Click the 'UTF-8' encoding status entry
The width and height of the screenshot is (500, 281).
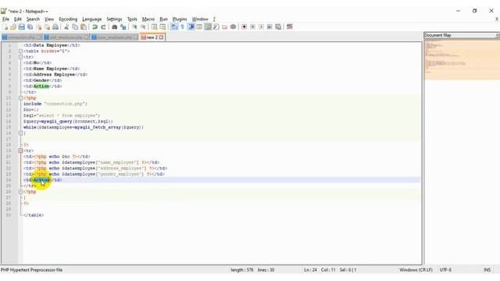point(445,270)
